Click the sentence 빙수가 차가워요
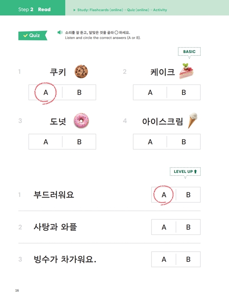This screenshot has width=229, height=306. (x=65, y=259)
